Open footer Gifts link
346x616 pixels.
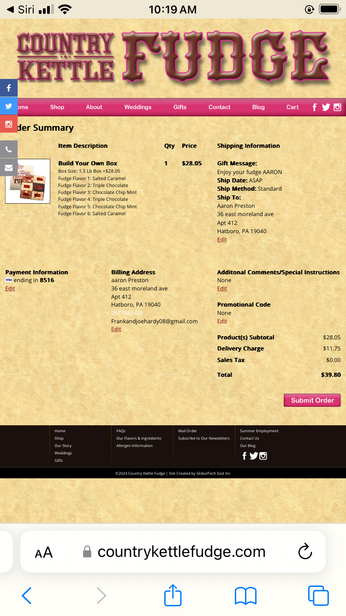[59, 460]
